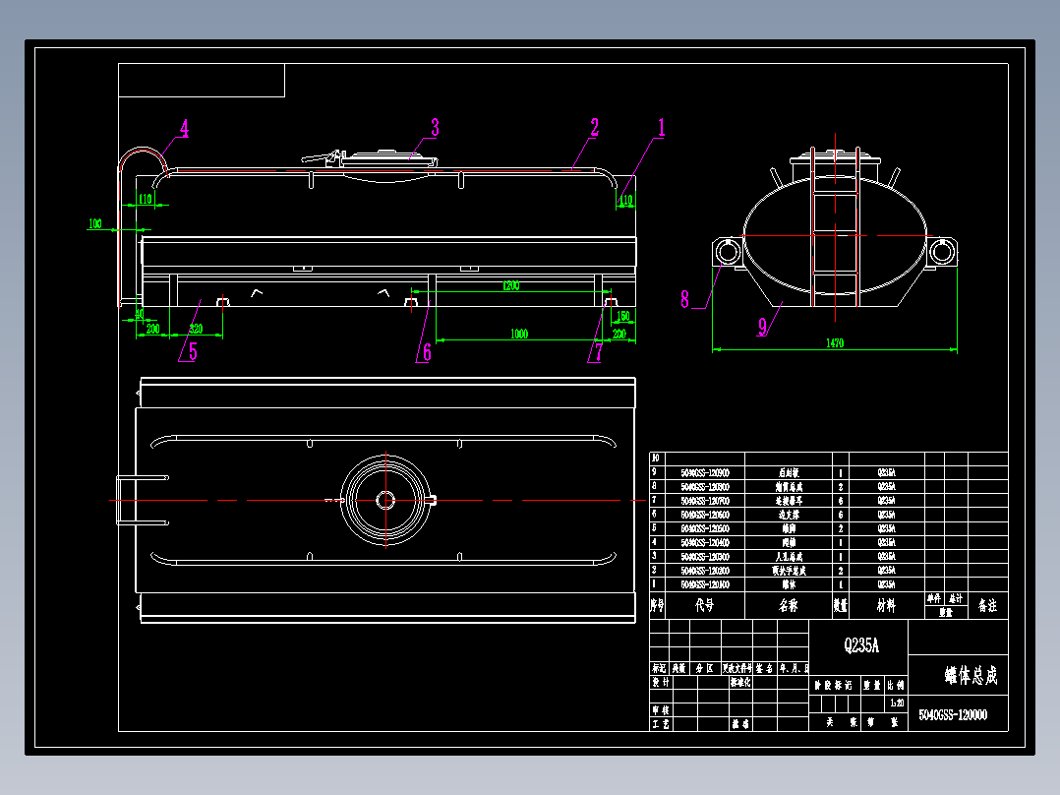Pick the 100 dimension text
The image size is (1060, 795).
click(x=95, y=223)
